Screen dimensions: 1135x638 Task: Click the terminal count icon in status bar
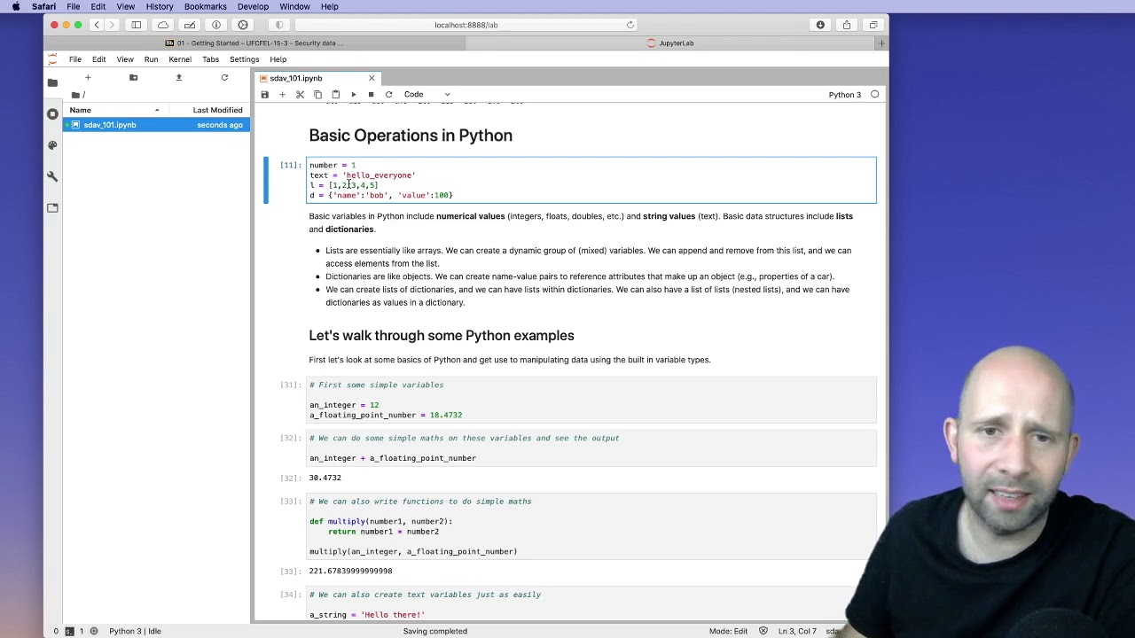[69, 631]
